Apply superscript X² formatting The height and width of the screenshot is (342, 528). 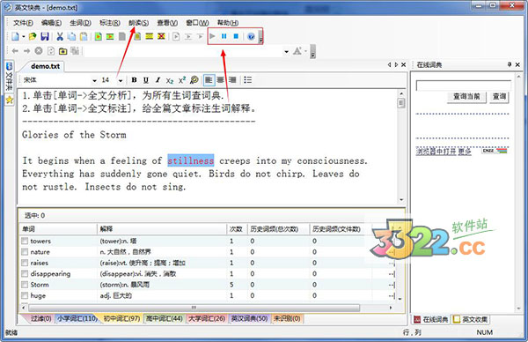pos(182,80)
